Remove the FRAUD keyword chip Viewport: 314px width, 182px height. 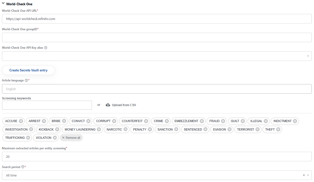click(223, 121)
